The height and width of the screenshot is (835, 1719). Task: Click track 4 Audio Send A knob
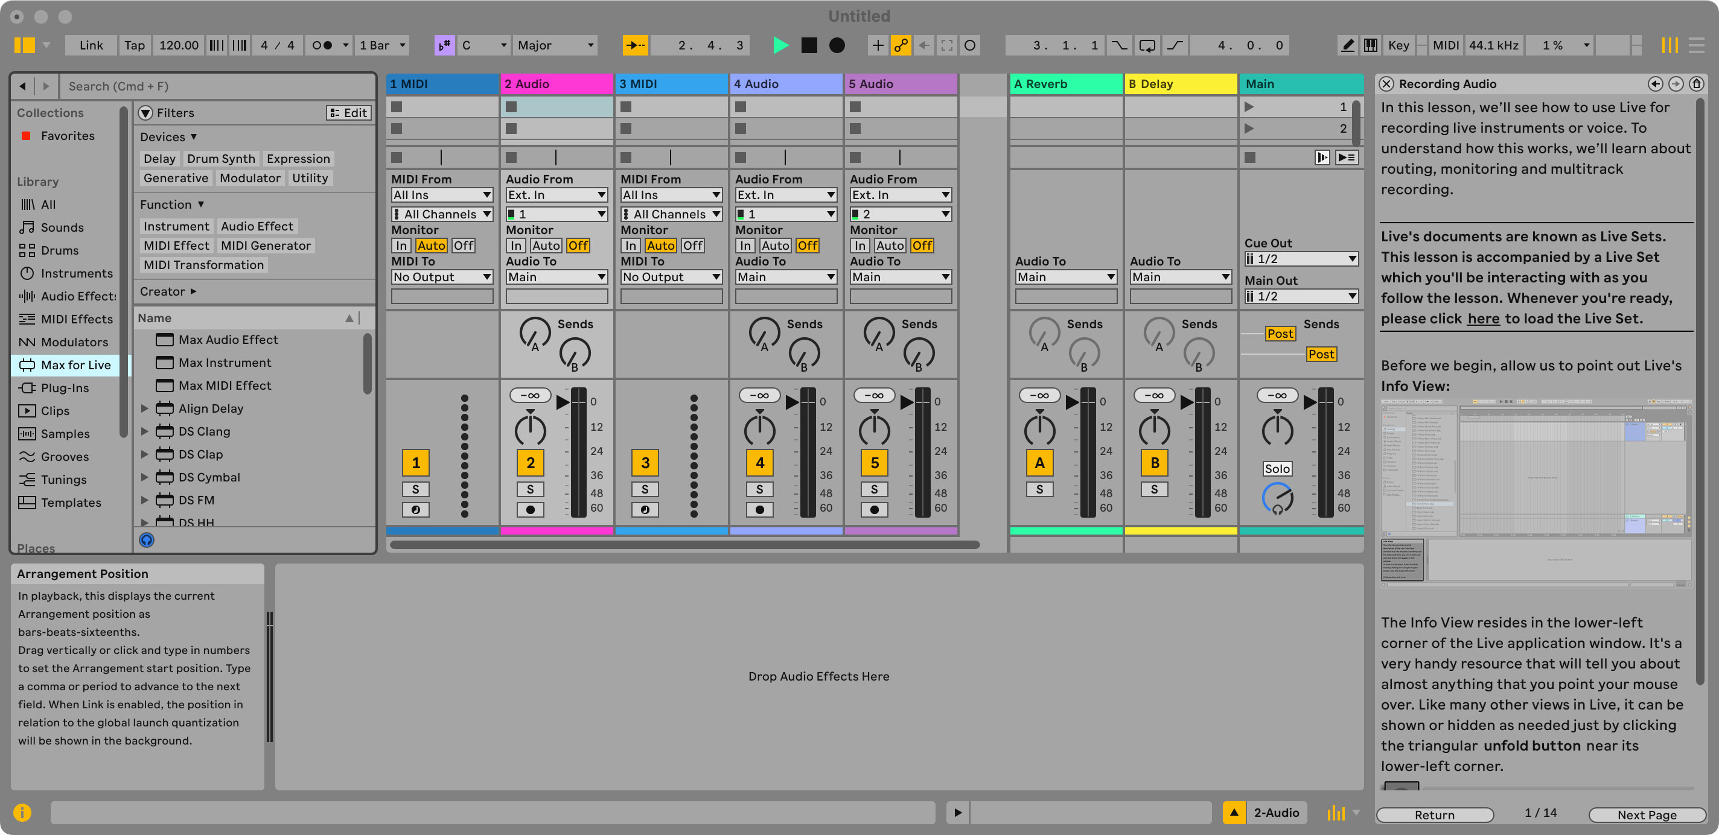[x=764, y=333]
